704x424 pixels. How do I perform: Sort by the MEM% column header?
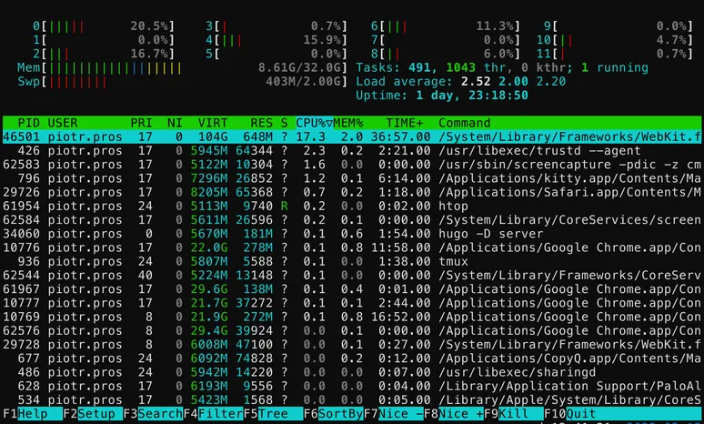pyautogui.click(x=348, y=123)
